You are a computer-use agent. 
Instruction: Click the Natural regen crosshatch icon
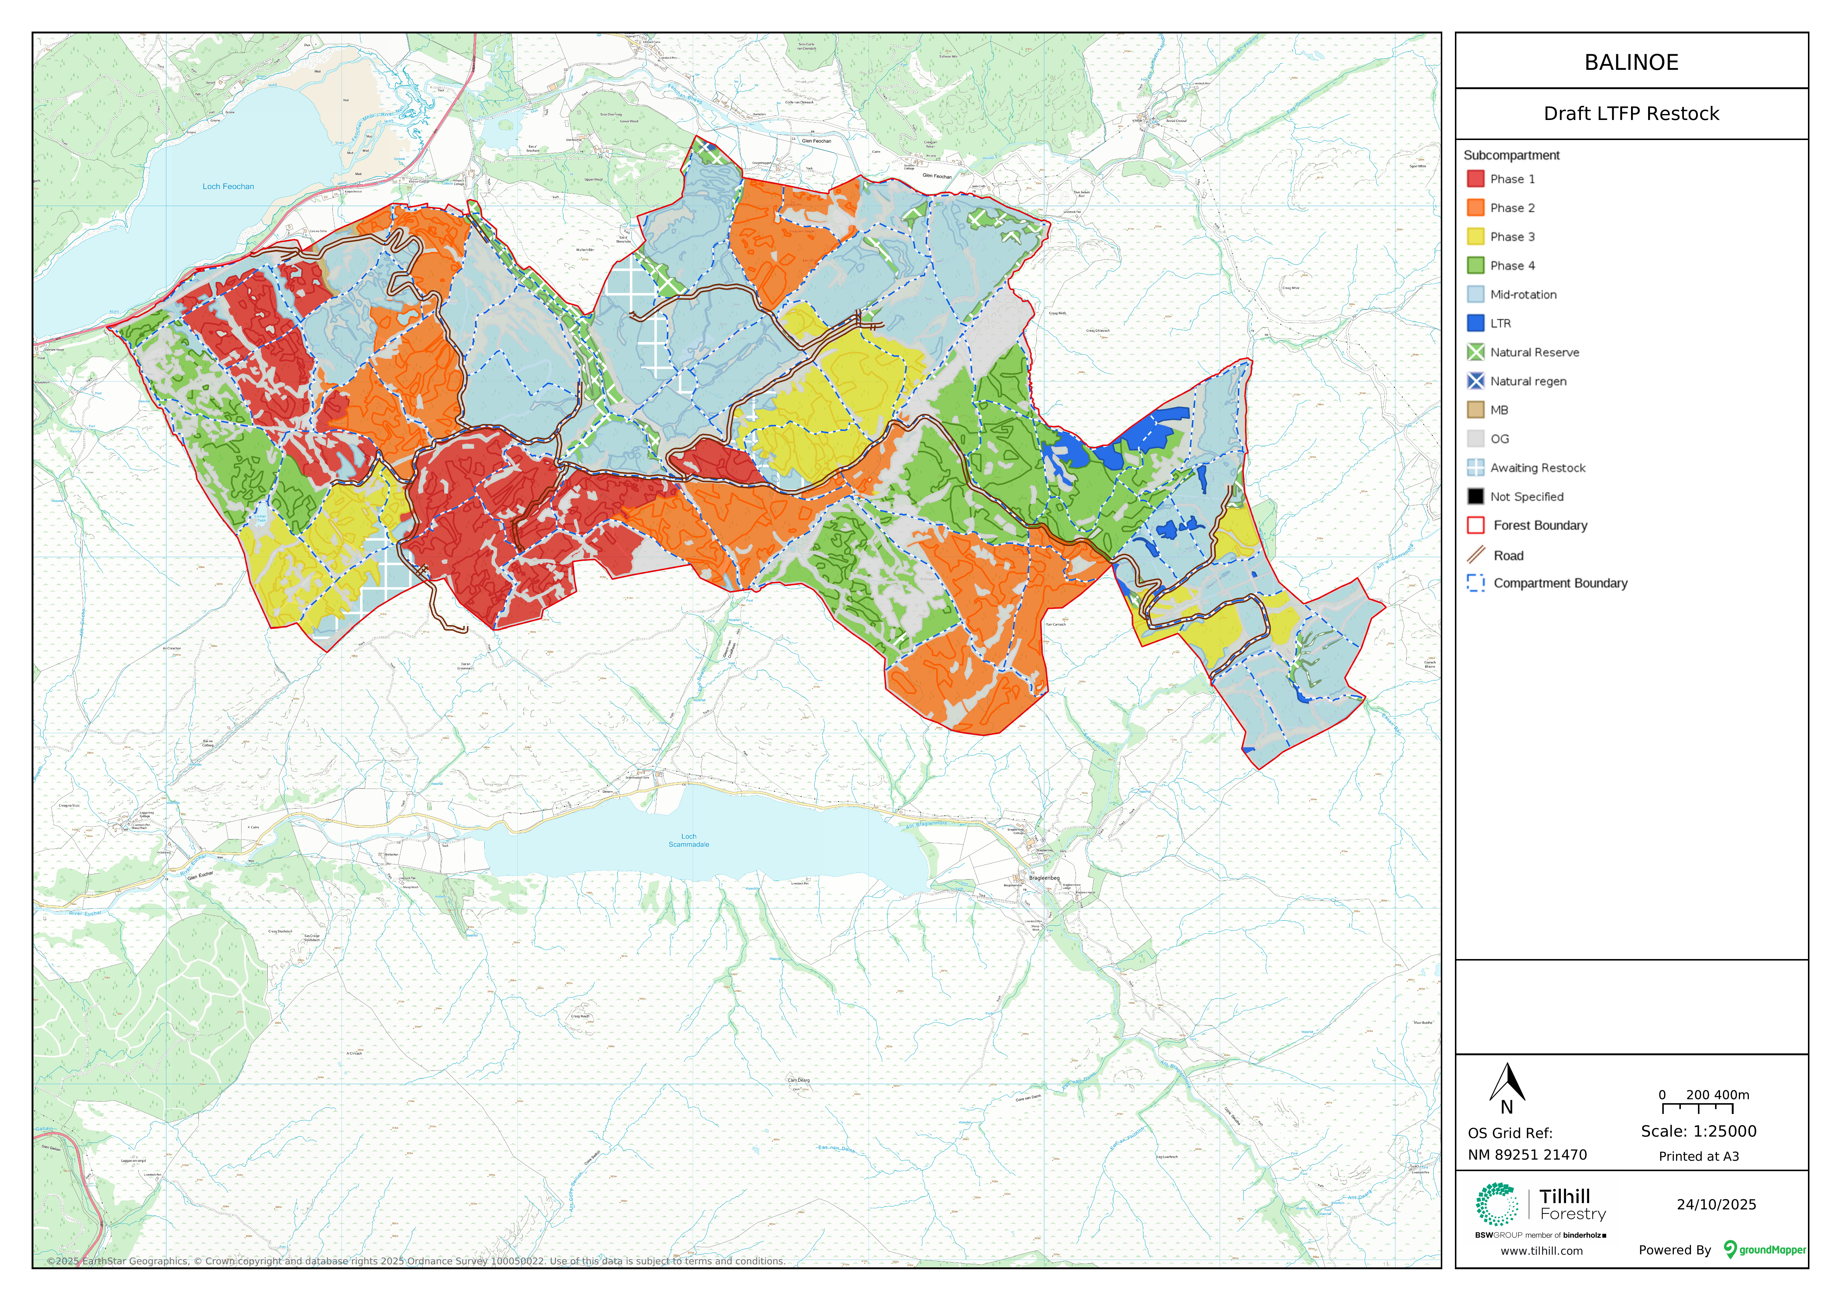[x=1475, y=381]
